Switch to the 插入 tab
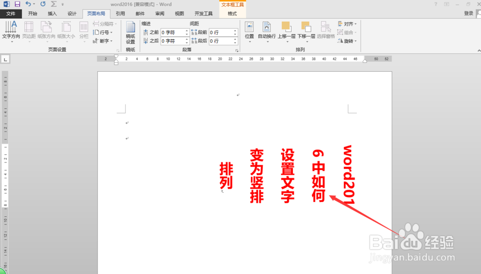Viewport: 481px width, 274px height. (x=52, y=13)
